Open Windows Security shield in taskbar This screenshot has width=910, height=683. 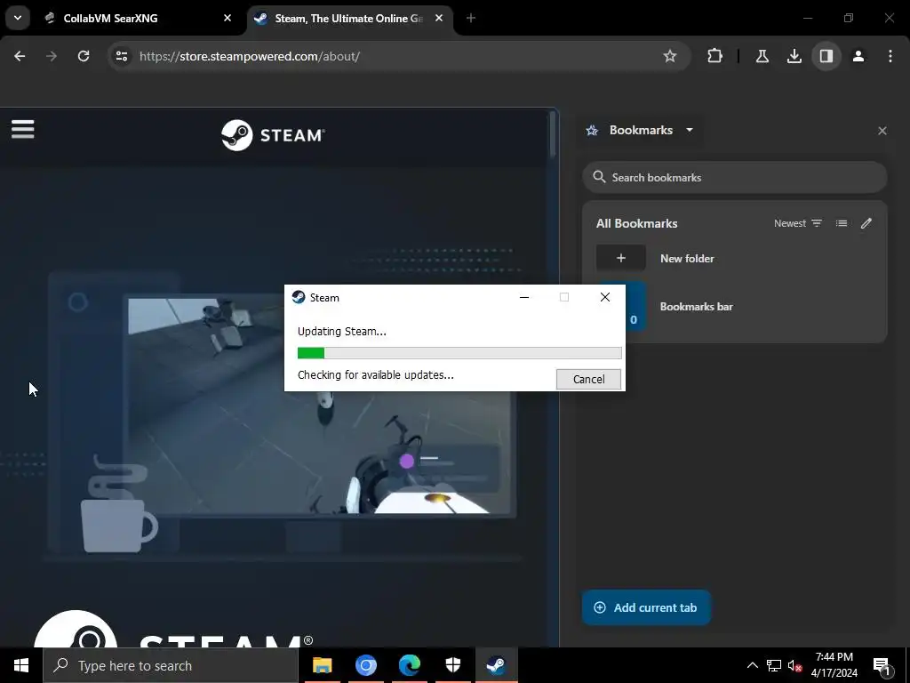pyautogui.click(x=452, y=665)
